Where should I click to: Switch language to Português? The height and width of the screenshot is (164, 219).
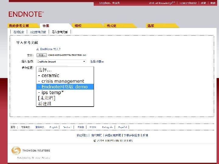tap(107, 127)
